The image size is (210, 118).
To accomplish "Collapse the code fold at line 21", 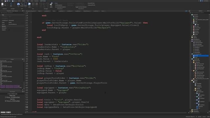I will 31,22.
